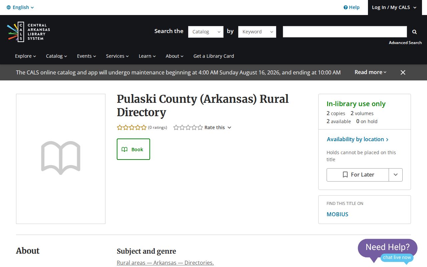Viewport: 427px width, 267px height.
Task: Dismiss the maintenance notice banner
Action: click(403, 72)
